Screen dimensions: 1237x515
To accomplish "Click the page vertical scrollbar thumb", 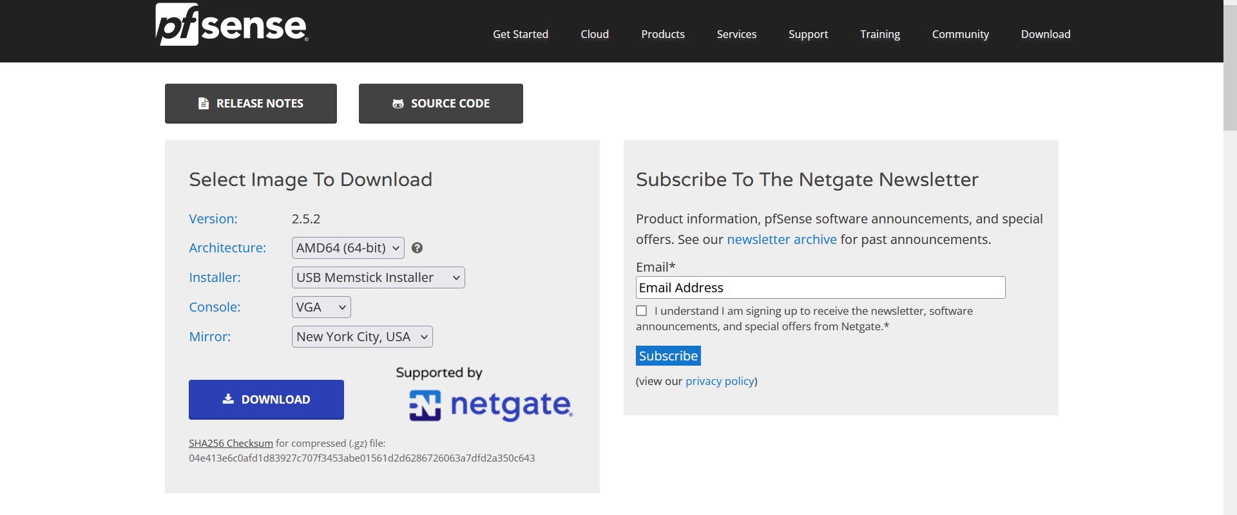I will coord(1230,68).
